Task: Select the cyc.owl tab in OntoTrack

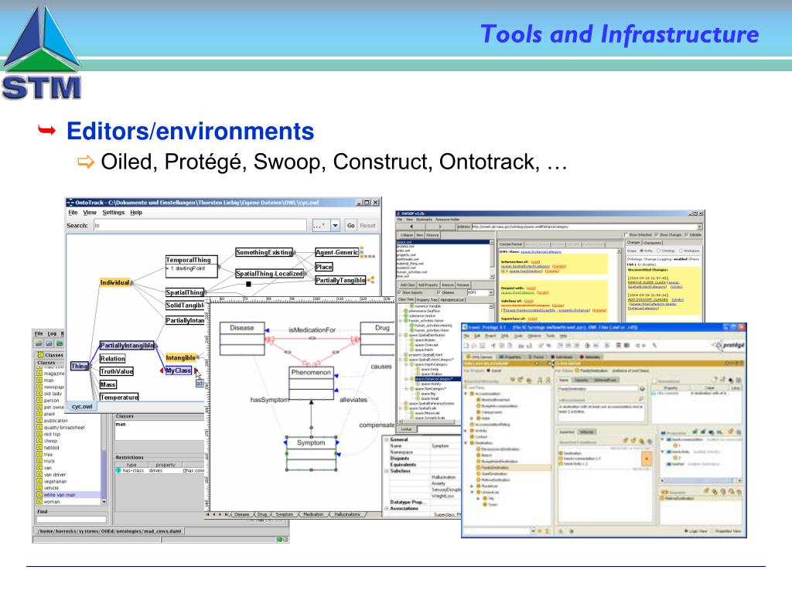Action: 82,407
